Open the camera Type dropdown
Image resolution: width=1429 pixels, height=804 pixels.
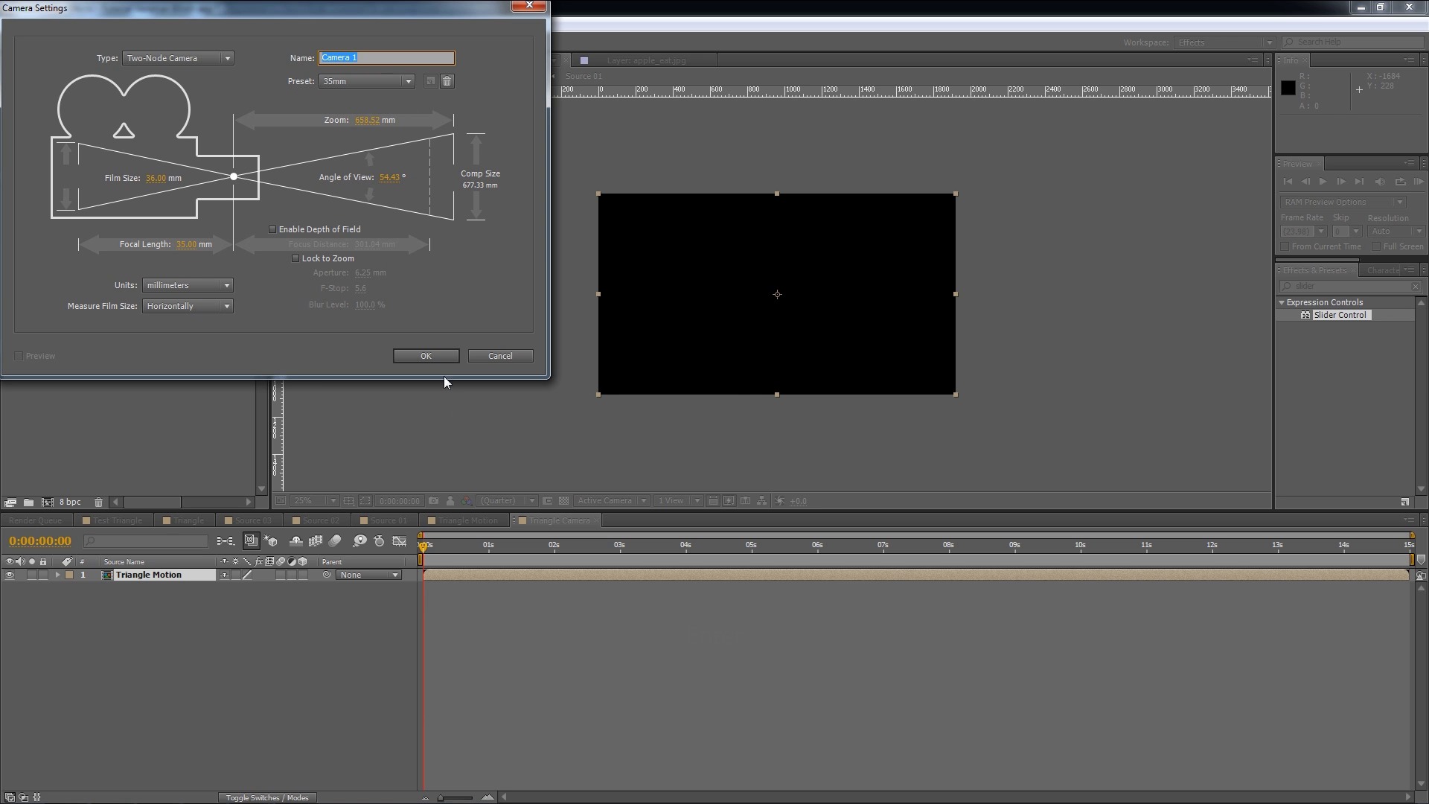(x=178, y=58)
